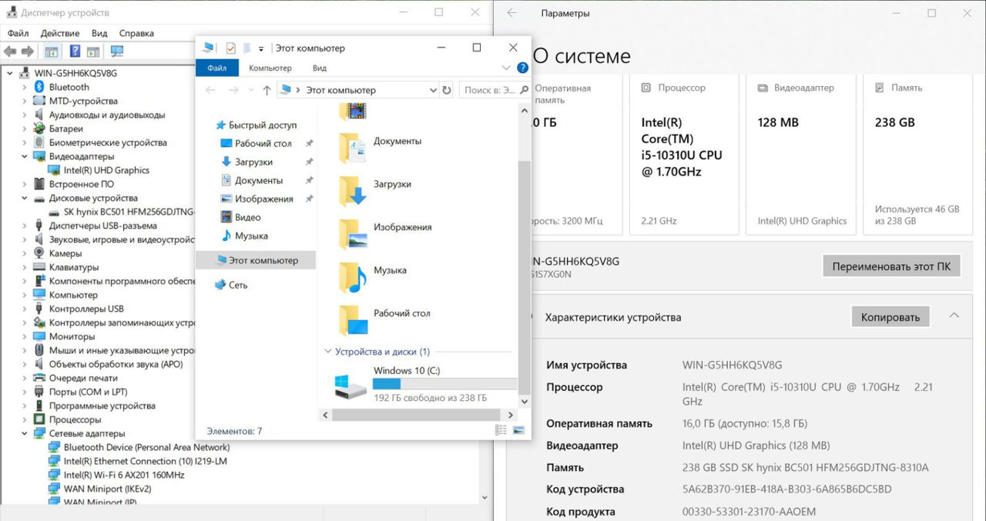Switch Explorer to large thumbnails view icon

[518, 431]
